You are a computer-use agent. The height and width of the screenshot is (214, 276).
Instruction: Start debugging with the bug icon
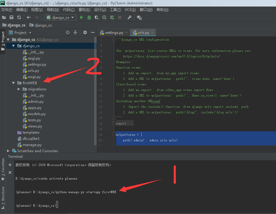click(89, 17)
